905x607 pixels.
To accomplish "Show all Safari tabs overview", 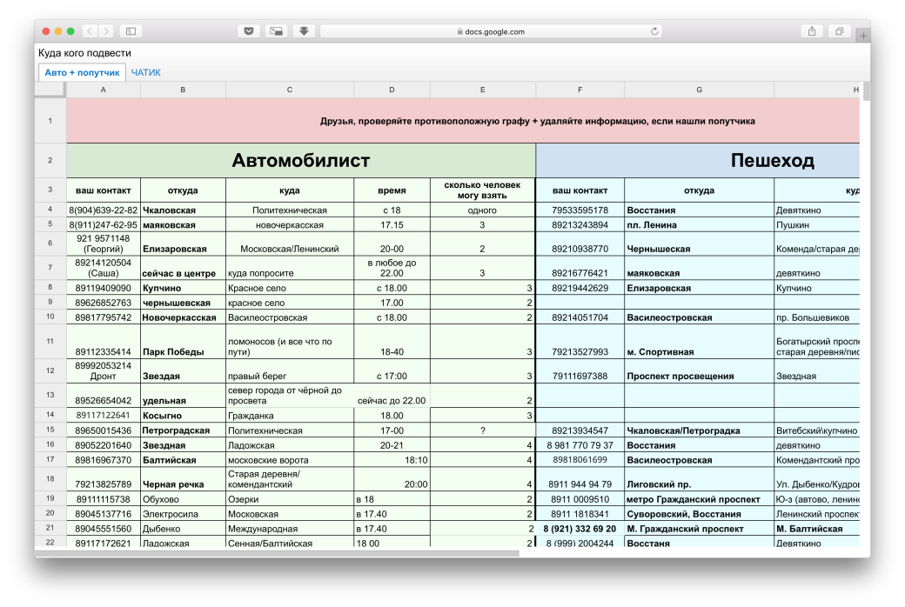I will (839, 31).
